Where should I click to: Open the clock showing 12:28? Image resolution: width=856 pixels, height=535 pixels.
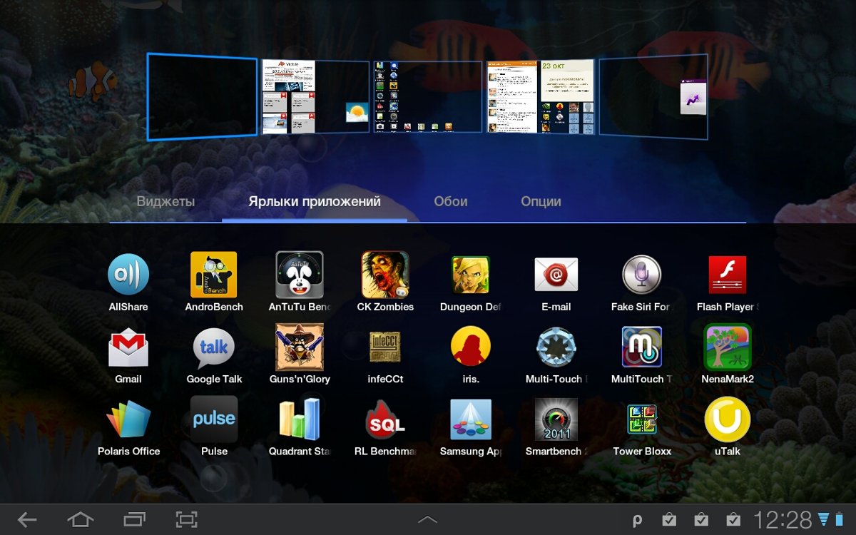pyautogui.click(x=783, y=520)
